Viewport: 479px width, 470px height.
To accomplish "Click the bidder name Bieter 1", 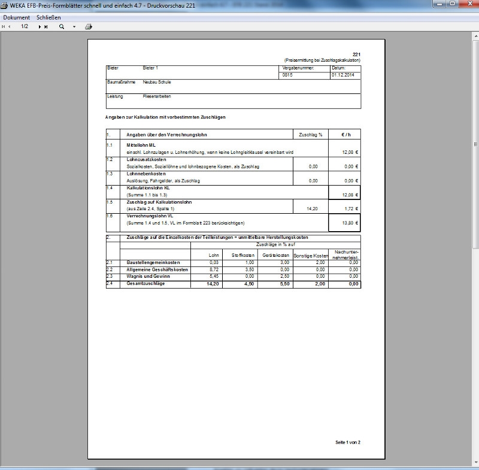I will coord(150,68).
